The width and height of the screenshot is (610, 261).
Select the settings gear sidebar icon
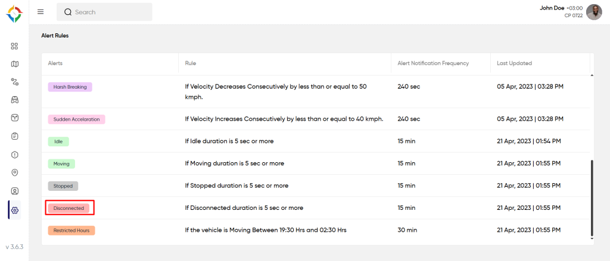point(15,210)
